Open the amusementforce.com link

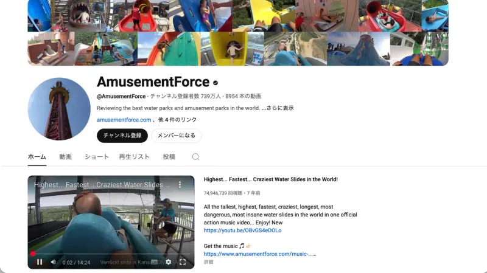coord(124,120)
